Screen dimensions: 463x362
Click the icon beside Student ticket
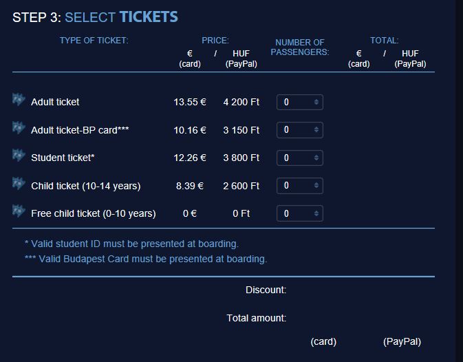pos(19,156)
